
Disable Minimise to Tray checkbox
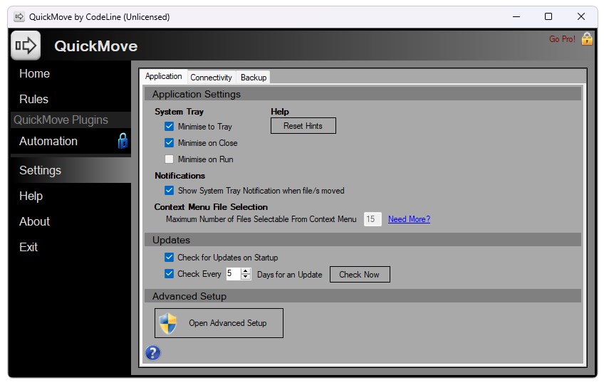click(169, 126)
